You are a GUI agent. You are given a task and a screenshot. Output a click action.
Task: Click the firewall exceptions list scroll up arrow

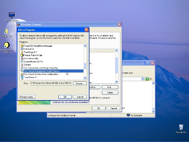tap(116, 50)
